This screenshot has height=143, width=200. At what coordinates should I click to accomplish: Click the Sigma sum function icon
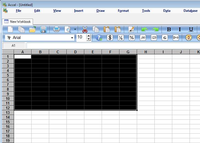pyautogui.click(x=188, y=38)
